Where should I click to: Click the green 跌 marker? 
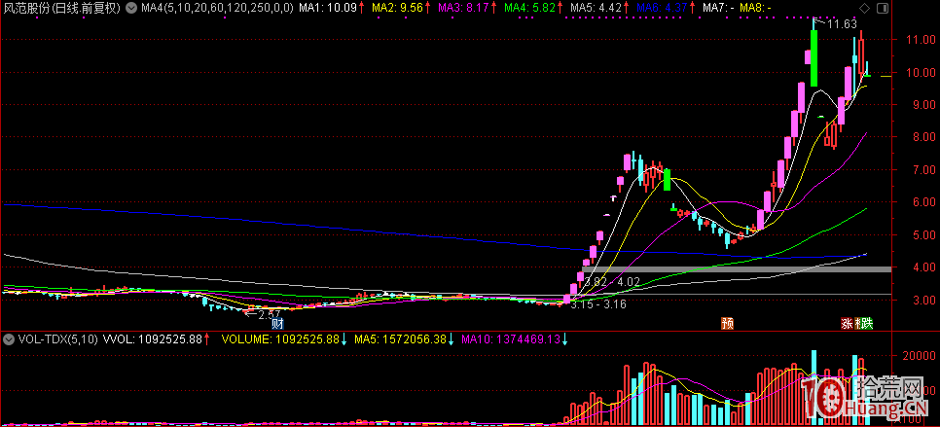(866, 324)
